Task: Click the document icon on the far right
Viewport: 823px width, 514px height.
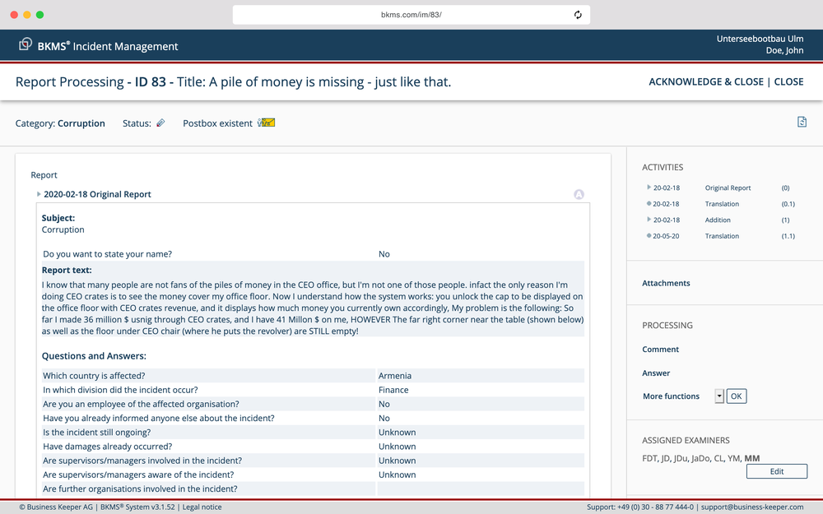Action: tap(802, 121)
